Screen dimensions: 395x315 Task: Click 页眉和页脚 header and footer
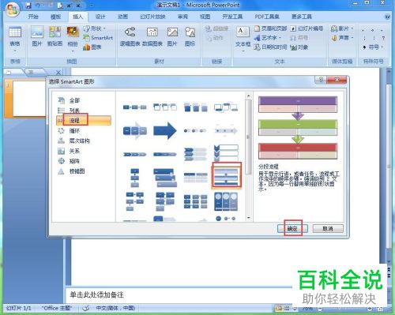(x=270, y=28)
